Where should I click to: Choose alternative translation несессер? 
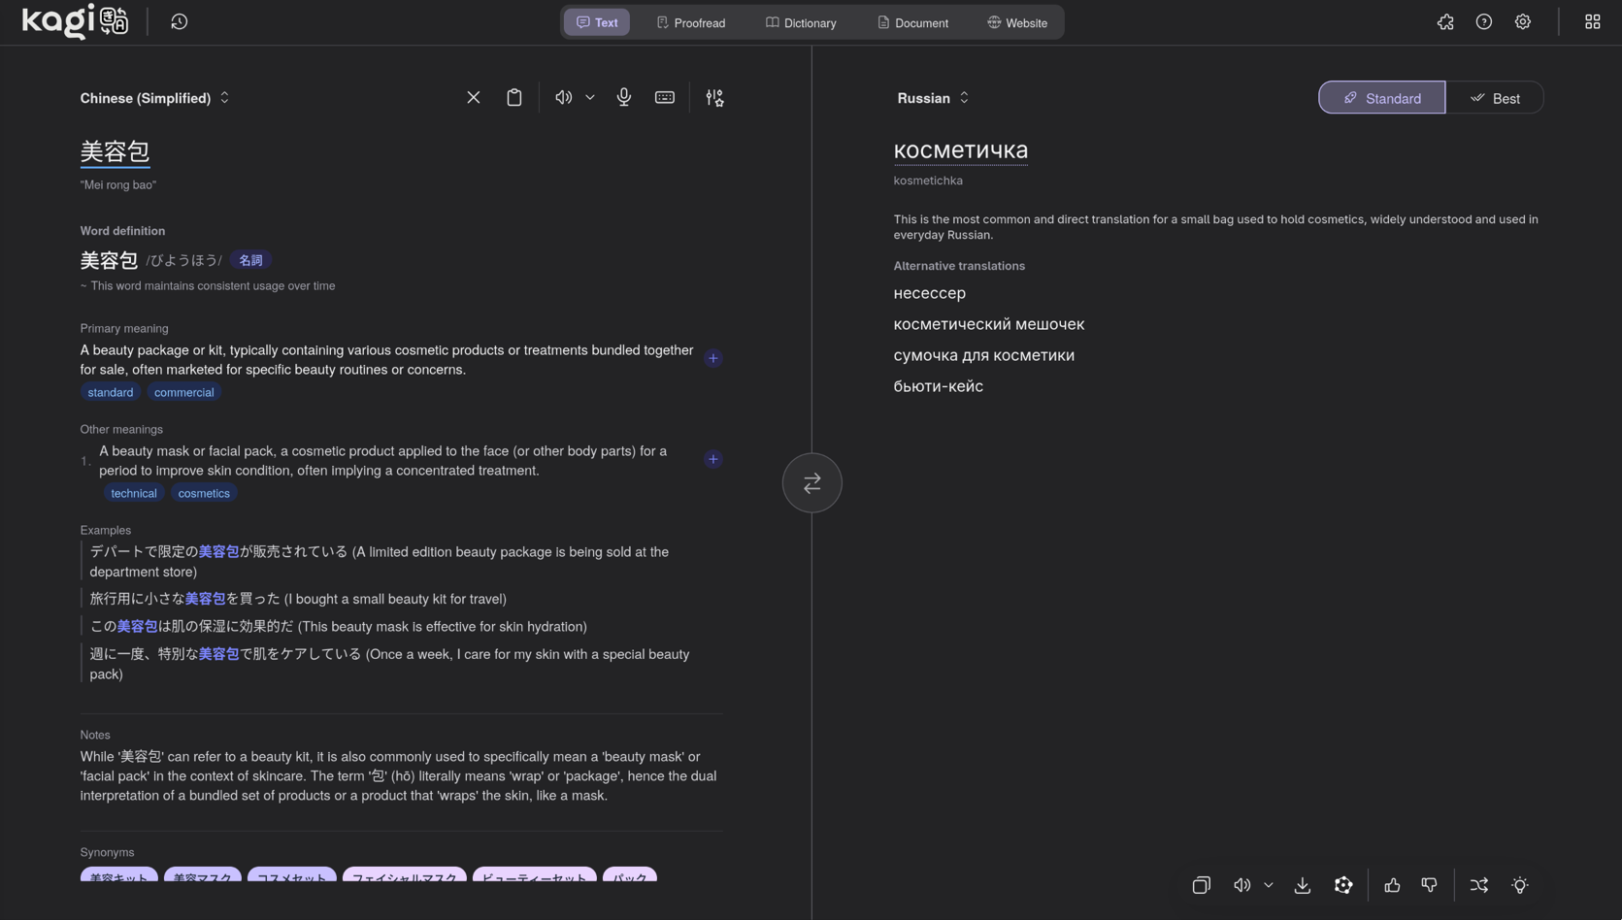click(929, 293)
